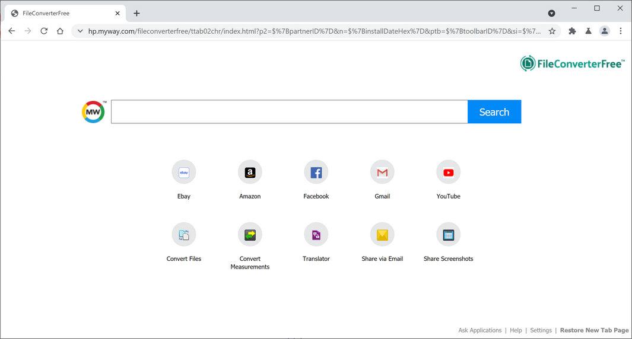Open the Ebay shortcut icon
Viewport: 632px width, 339px height.
click(x=184, y=172)
